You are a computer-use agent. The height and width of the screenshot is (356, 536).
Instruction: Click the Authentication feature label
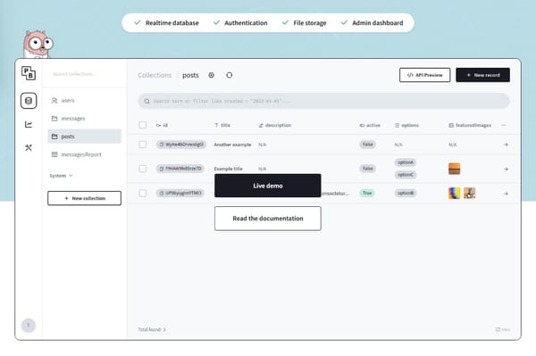pyautogui.click(x=246, y=23)
